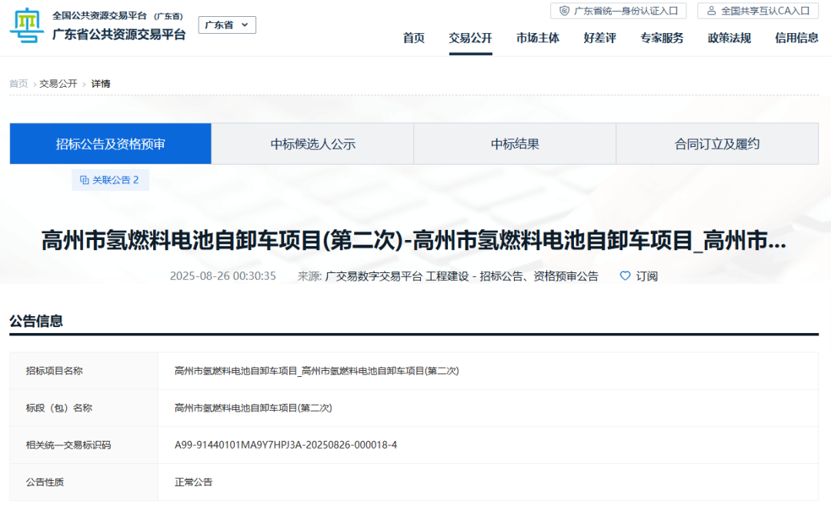Screen dimensions: 831x507
Task: Open the 好差评 navigation menu
Action: [599, 38]
